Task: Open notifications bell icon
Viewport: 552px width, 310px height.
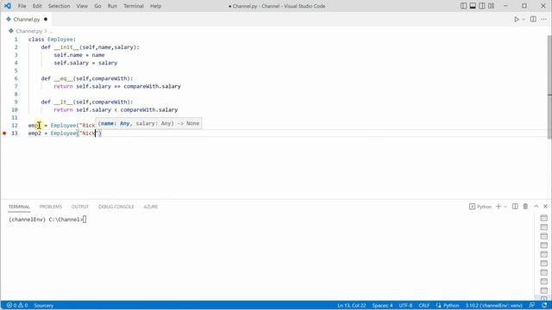Action: (544, 306)
